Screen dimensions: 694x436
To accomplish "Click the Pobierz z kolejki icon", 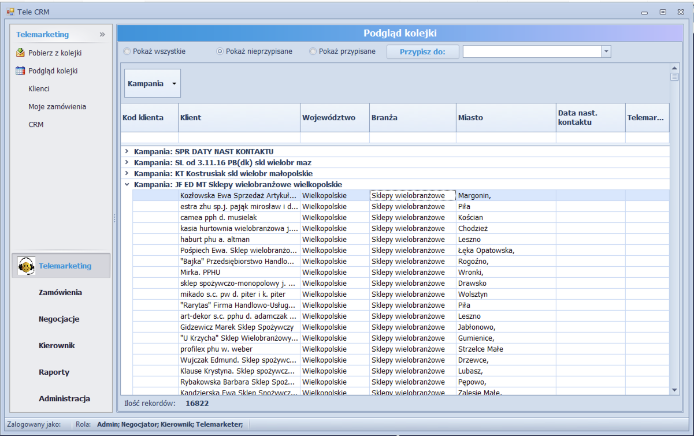I will 20,53.
